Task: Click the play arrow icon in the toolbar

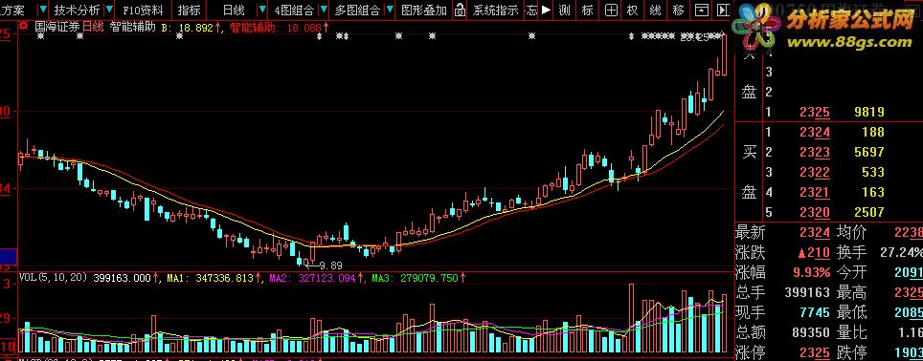Action: click(547, 10)
